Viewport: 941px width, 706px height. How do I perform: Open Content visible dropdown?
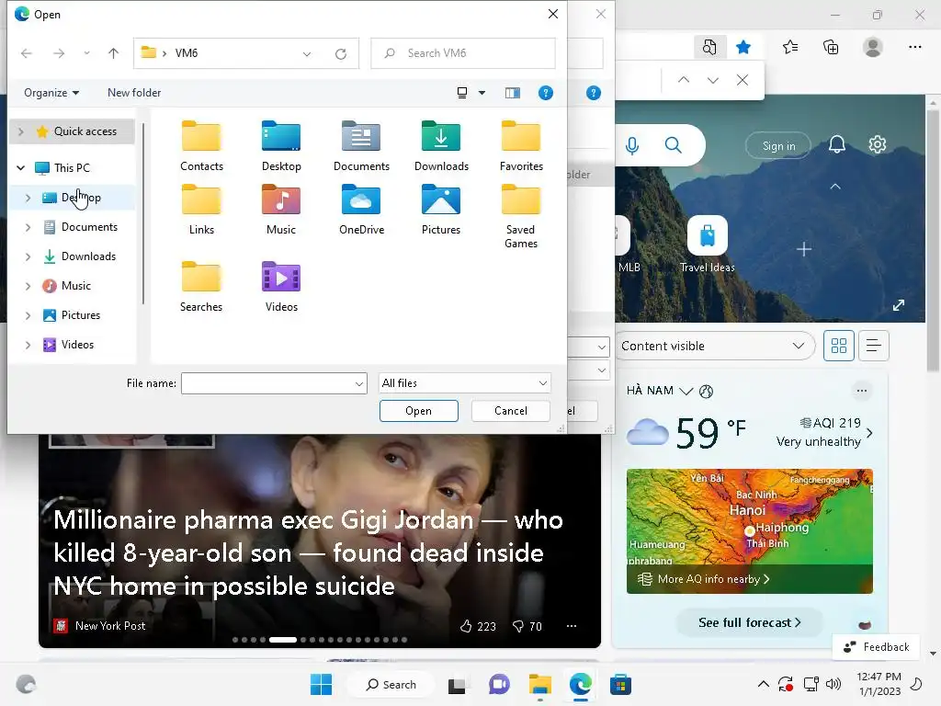click(714, 346)
